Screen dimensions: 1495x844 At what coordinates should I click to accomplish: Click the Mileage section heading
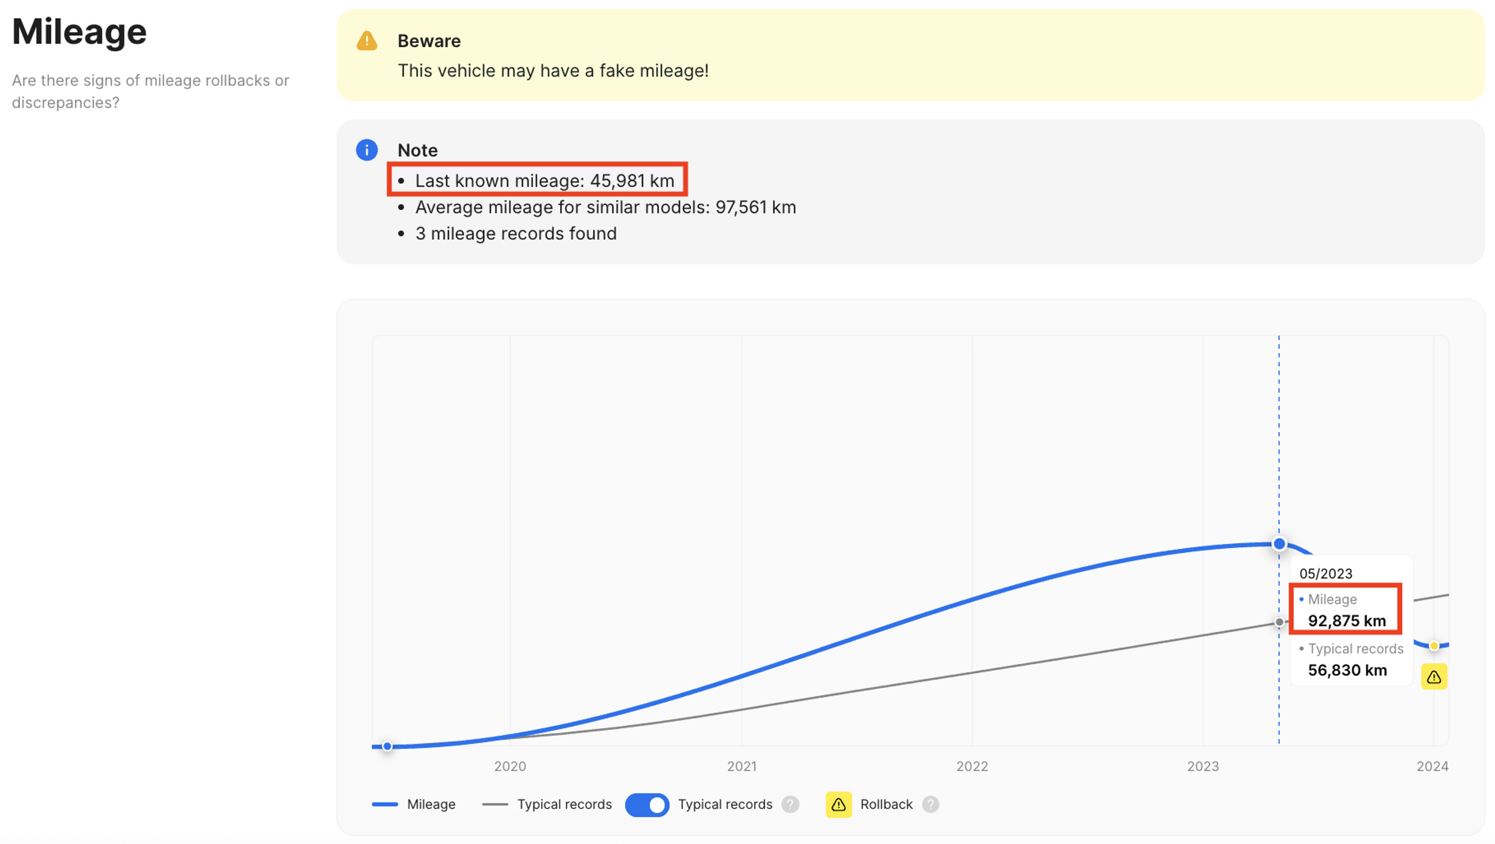(79, 31)
